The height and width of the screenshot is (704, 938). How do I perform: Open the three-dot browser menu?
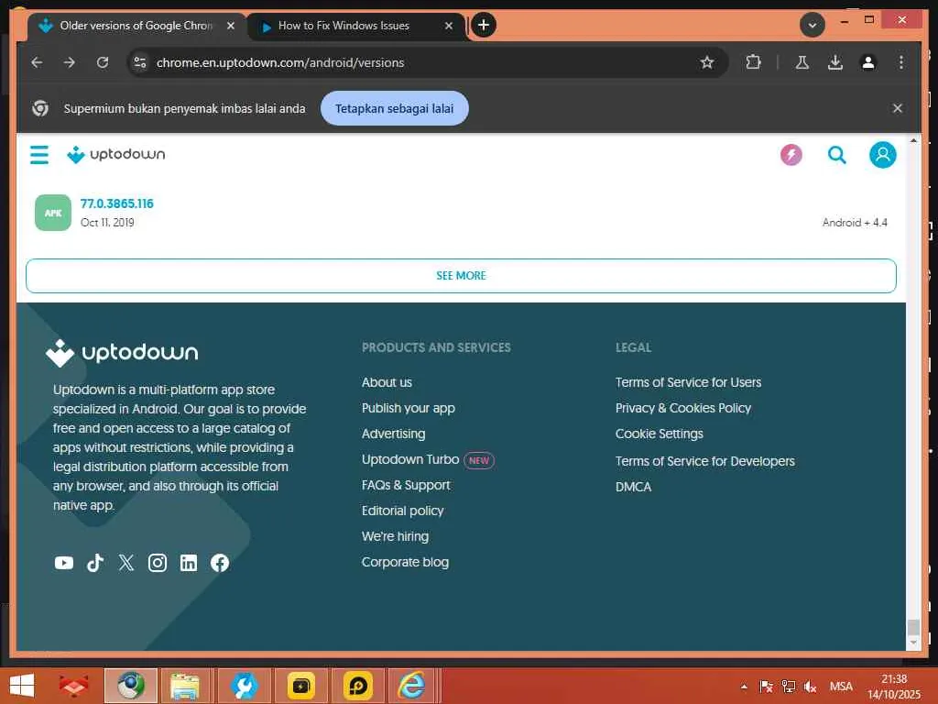point(901,62)
